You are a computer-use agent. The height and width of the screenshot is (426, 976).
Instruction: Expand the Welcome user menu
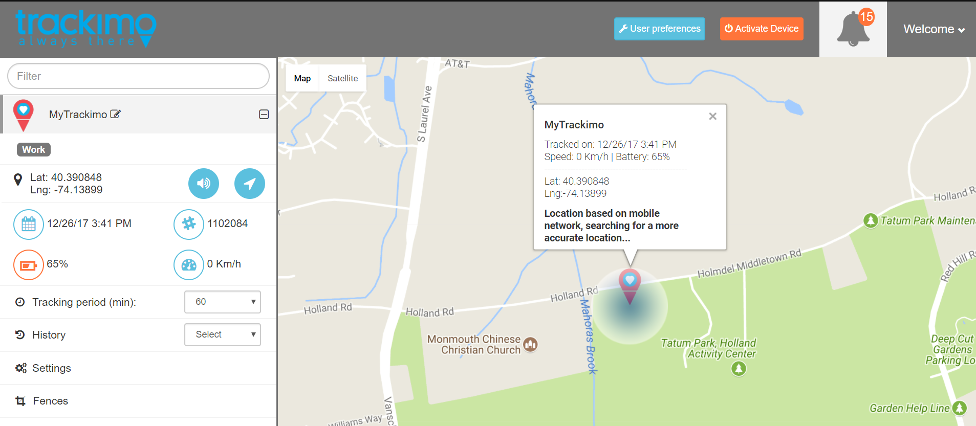[934, 29]
